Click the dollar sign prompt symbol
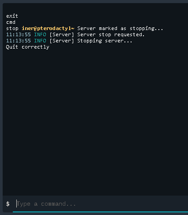Image resolution: width=188 pixels, height=215 pixels. point(8,204)
